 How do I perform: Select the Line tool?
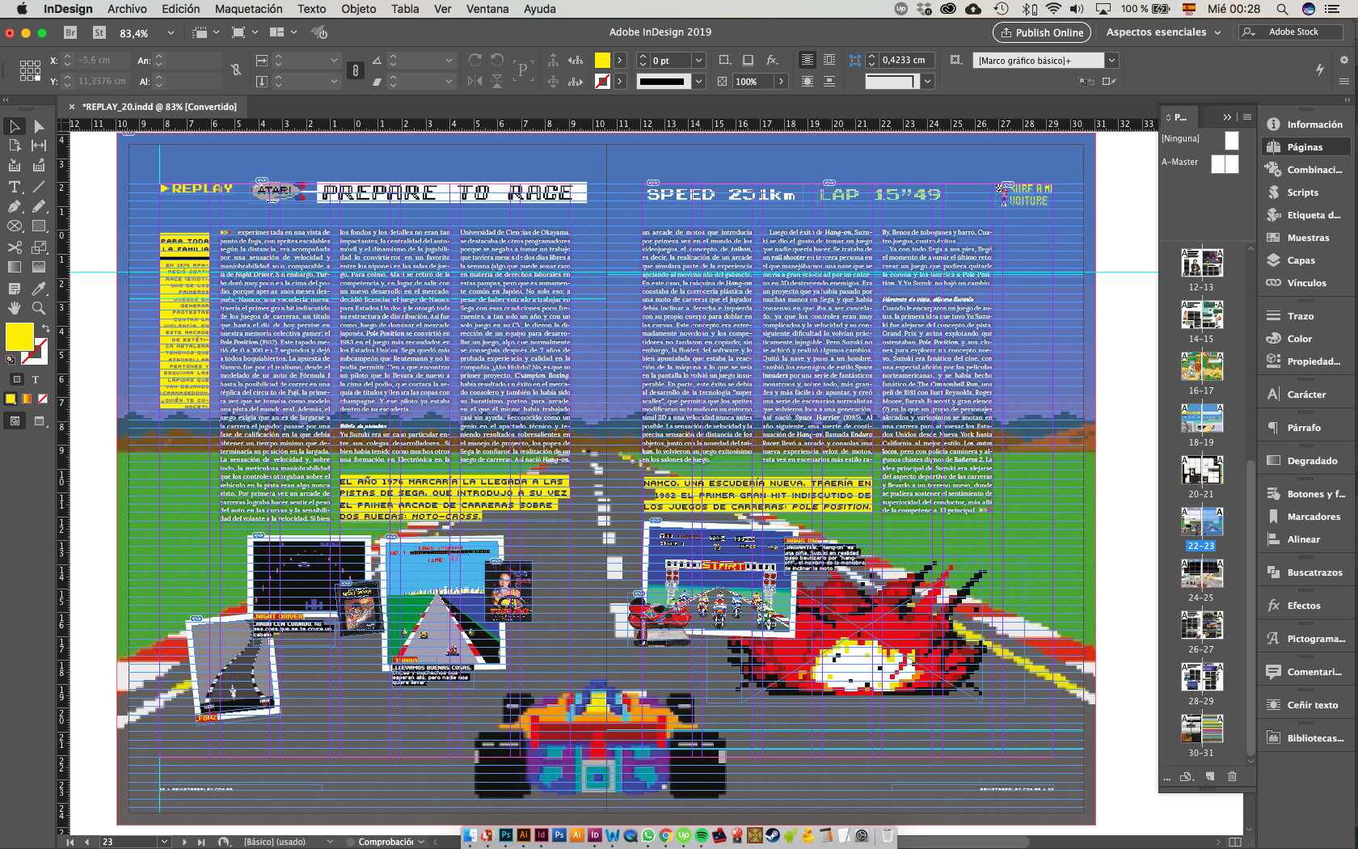coord(38,187)
